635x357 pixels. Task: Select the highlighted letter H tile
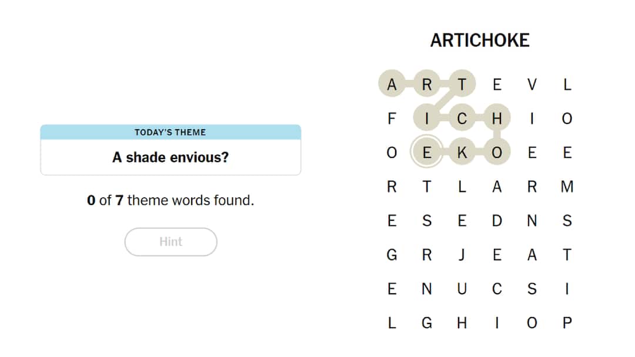(x=497, y=118)
